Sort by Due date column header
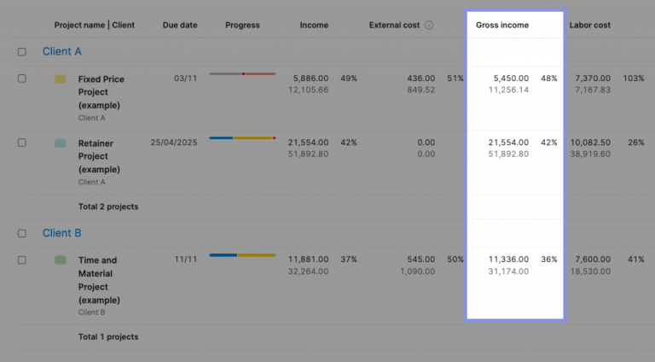Viewport: 655px width, 362px height. tap(180, 26)
